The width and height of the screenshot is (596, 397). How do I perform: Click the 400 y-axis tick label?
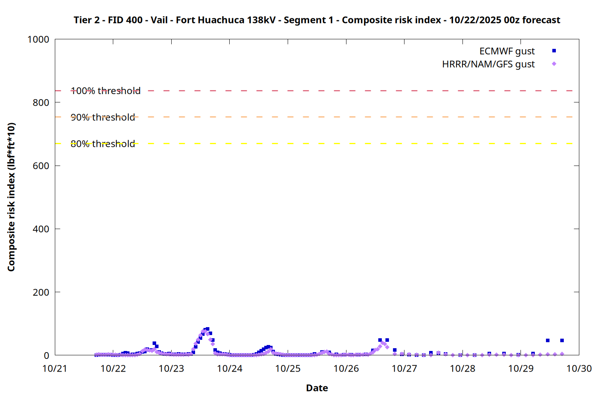[41, 229]
